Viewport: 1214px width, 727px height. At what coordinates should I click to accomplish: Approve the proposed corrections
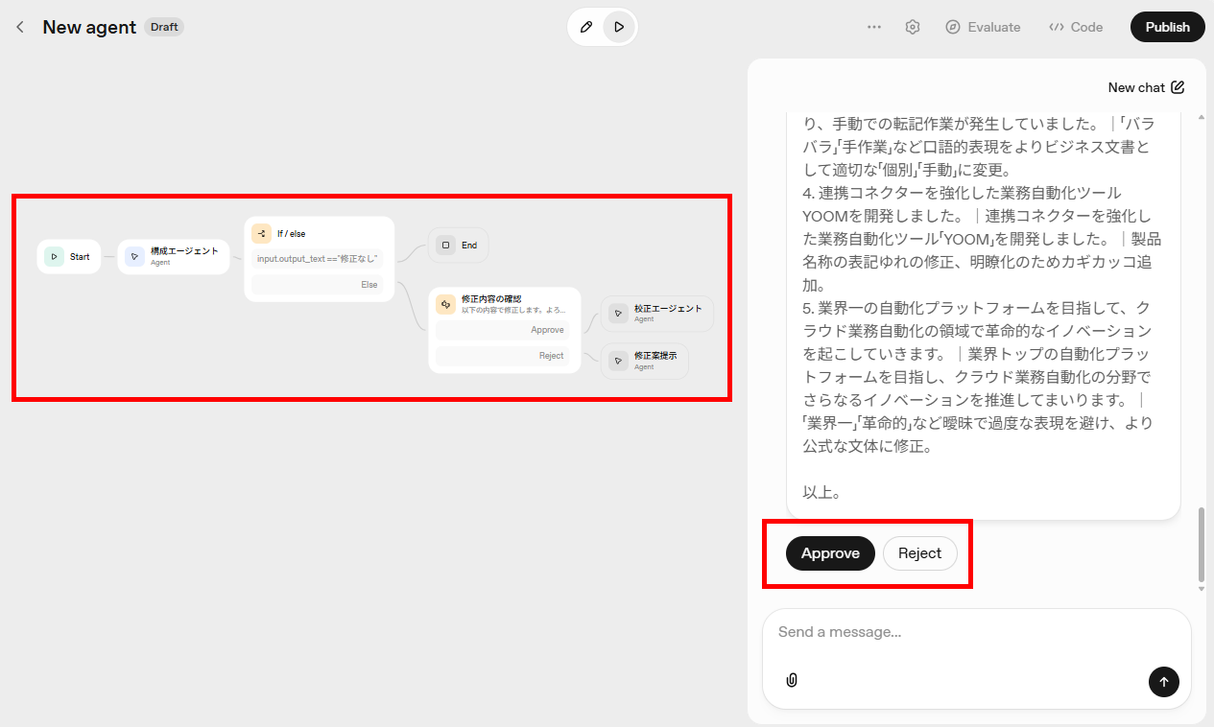tap(830, 553)
